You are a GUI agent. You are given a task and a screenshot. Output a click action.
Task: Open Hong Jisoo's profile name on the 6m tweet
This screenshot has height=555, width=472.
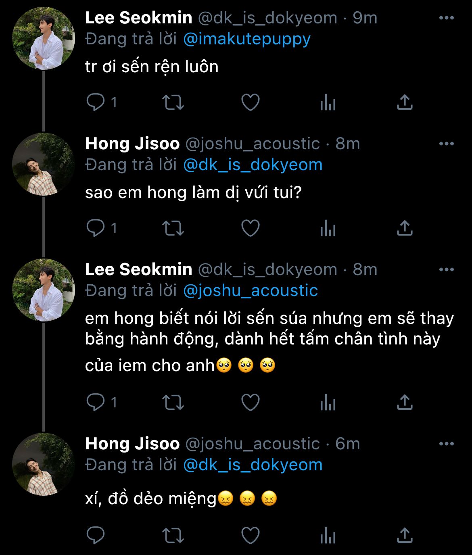pyautogui.click(x=132, y=444)
